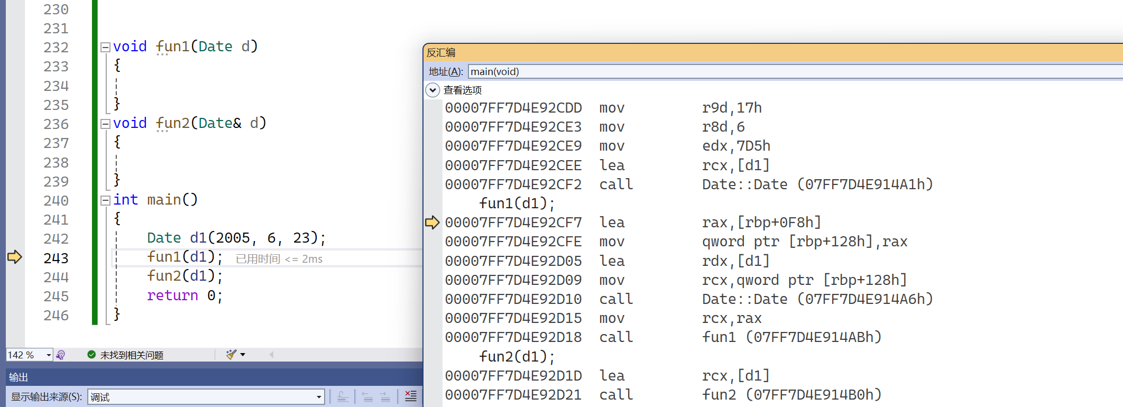Go to previous message in output toolbar
This screenshot has height=407, width=1123.
[x=367, y=396]
